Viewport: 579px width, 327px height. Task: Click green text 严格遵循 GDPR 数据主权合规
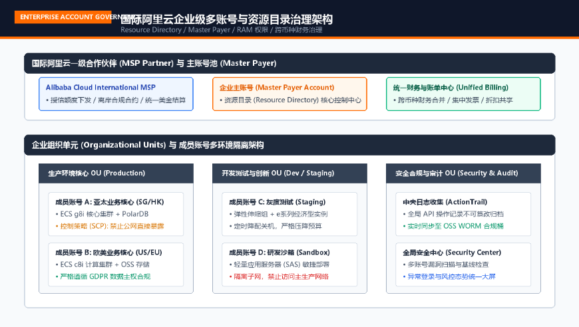(103, 276)
